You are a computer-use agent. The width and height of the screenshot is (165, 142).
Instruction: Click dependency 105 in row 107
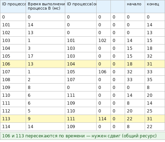[81, 72]
